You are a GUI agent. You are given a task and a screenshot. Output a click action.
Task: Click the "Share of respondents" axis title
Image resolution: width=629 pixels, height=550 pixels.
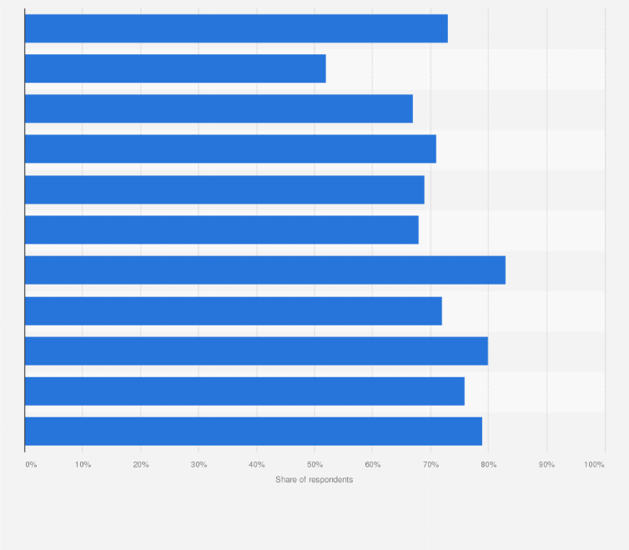point(314,480)
